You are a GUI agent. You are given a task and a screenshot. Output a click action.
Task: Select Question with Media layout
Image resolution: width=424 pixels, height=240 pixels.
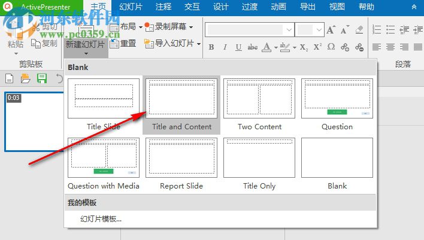click(x=104, y=164)
